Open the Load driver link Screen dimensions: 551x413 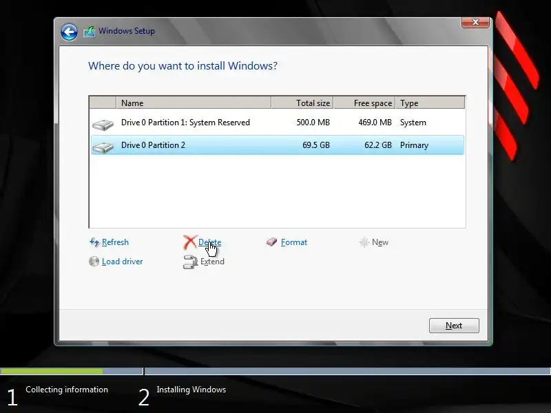(x=123, y=262)
